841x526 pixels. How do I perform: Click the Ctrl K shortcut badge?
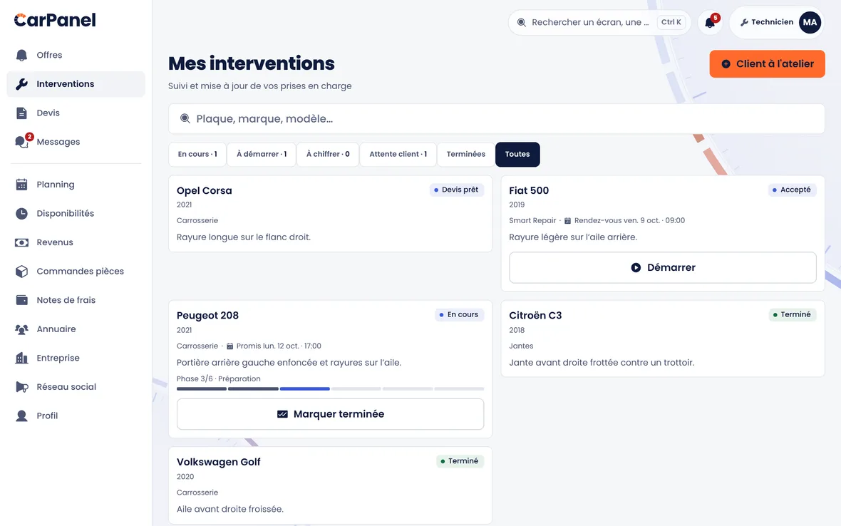point(671,23)
